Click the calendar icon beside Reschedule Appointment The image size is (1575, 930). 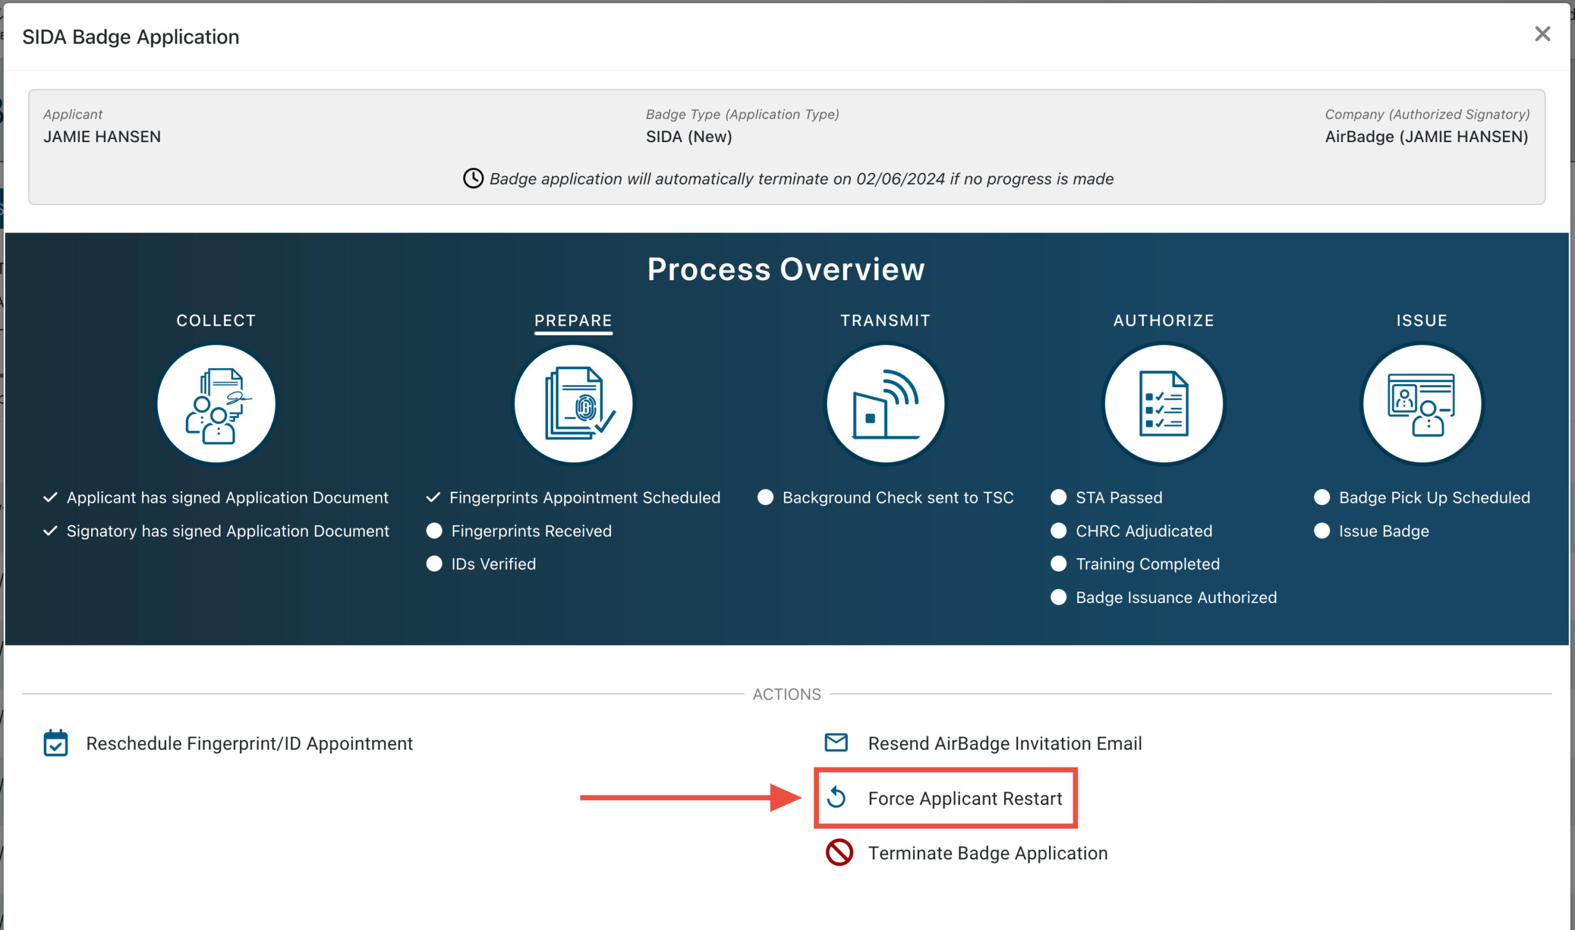tap(56, 744)
